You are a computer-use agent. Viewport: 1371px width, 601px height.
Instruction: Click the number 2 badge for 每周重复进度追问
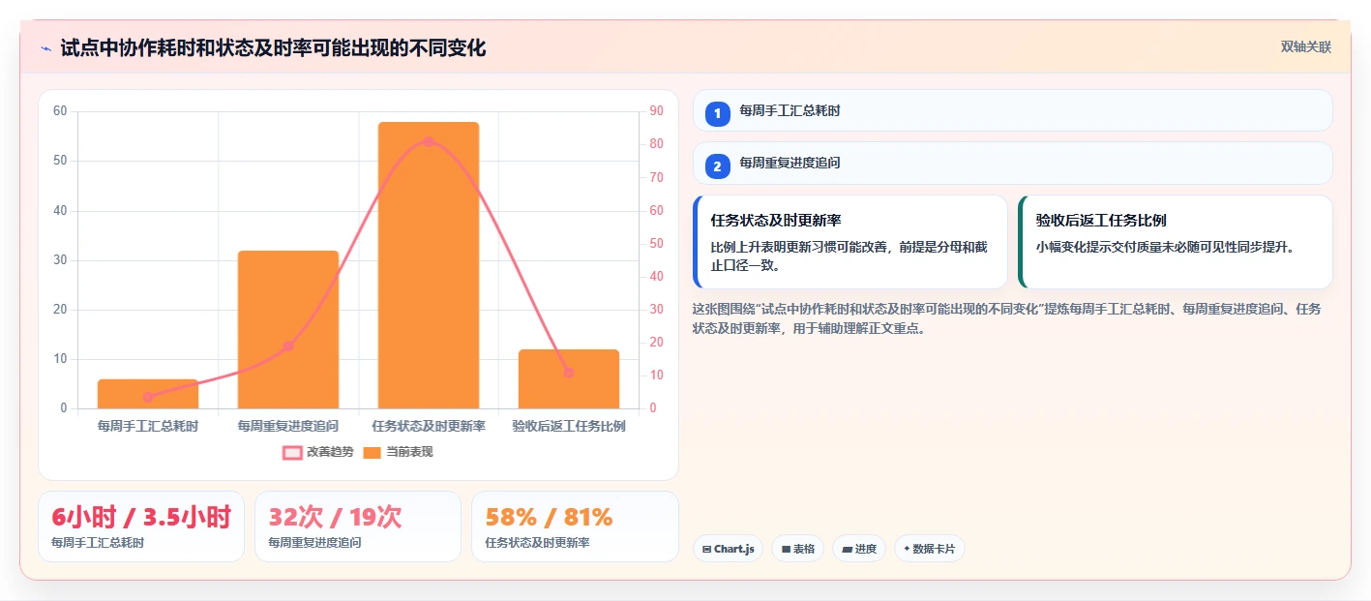point(717,166)
